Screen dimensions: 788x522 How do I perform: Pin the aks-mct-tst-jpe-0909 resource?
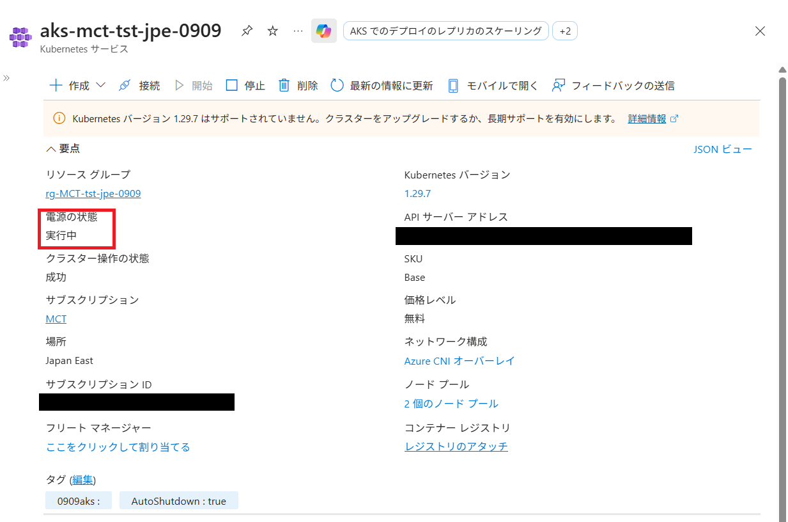tap(247, 31)
